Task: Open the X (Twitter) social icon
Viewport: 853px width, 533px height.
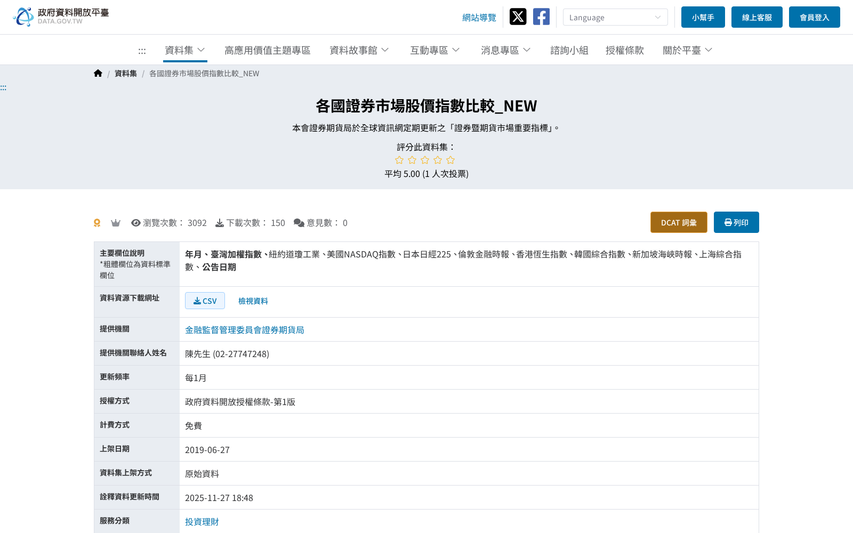Action: tap(518, 17)
